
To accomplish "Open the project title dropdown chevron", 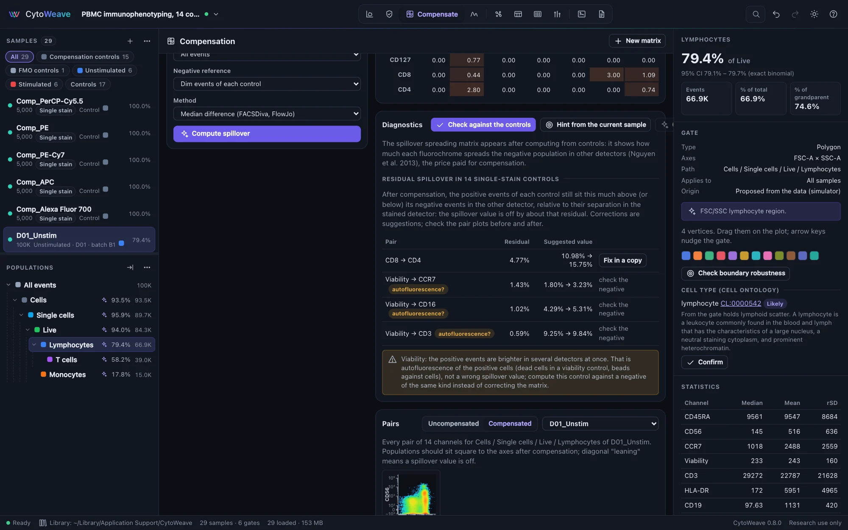I will tap(216, 14).
